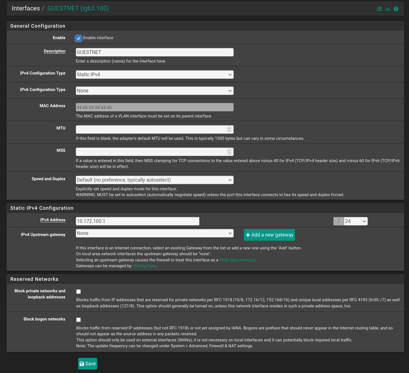The width and height of the screenshot is (409, 373).
Task: Open the IPv4 Configuration Type dropdown
Action: [x=155, y=75]
